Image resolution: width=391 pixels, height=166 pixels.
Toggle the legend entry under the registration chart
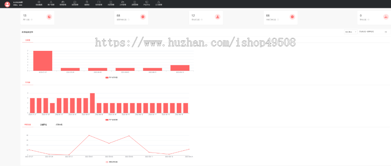click(x=112, y=77)
